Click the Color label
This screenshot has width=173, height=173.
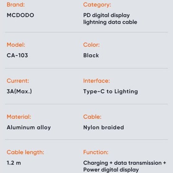coord(91,45)
